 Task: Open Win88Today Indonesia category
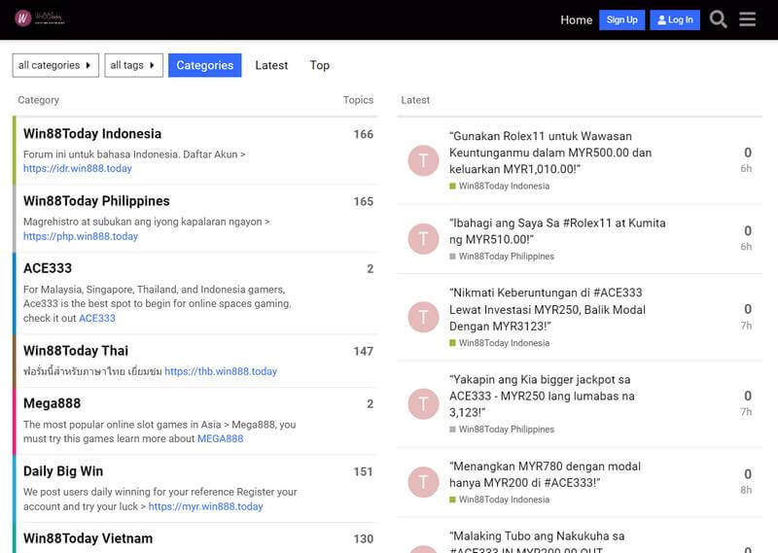(92, 134)
